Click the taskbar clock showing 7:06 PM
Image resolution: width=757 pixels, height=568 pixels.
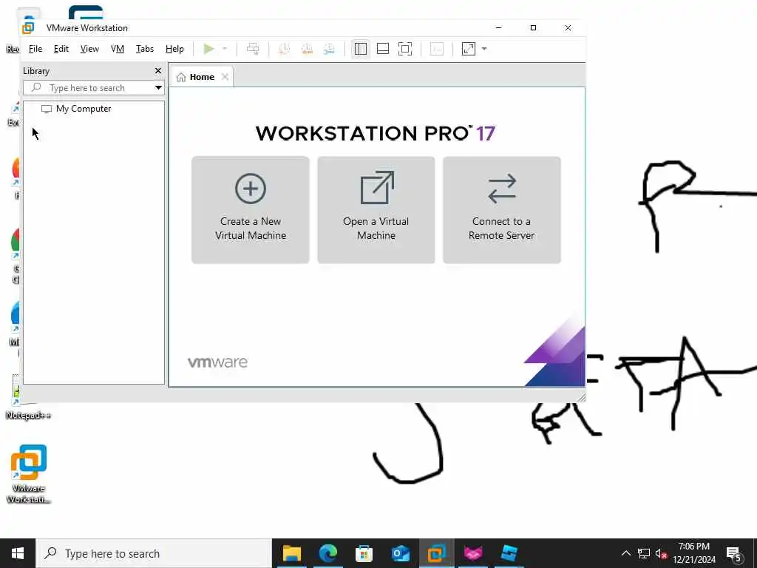(694, 553)
